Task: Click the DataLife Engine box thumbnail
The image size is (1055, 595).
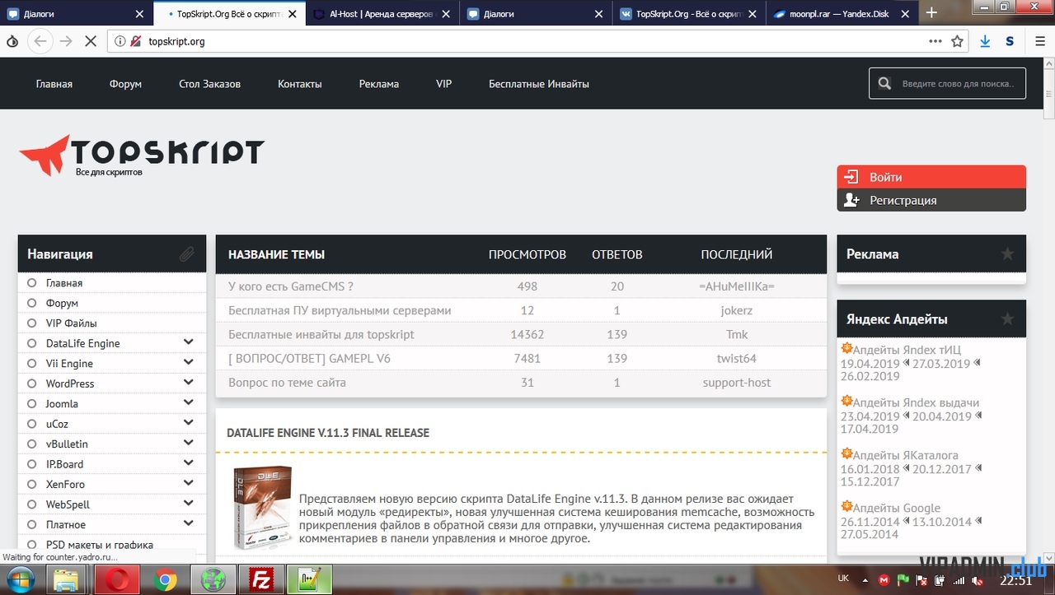Action: [x=261, y=508]
